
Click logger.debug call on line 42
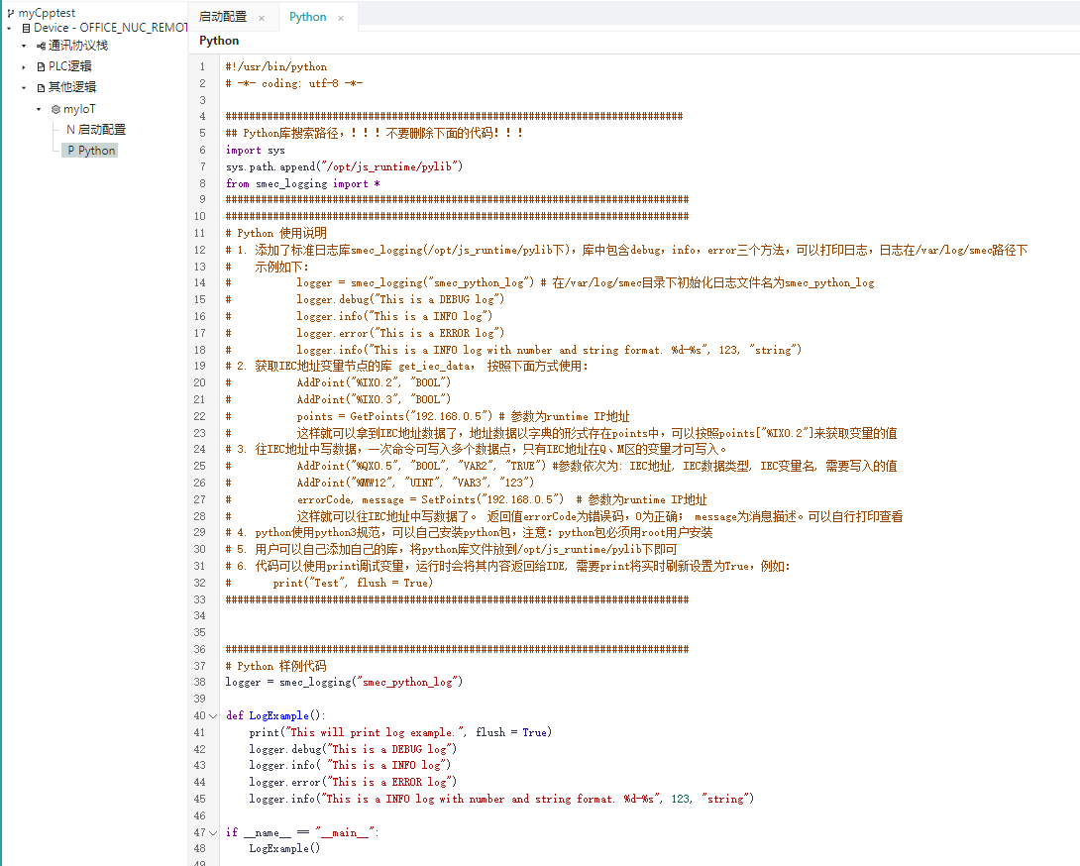[353, 749]
